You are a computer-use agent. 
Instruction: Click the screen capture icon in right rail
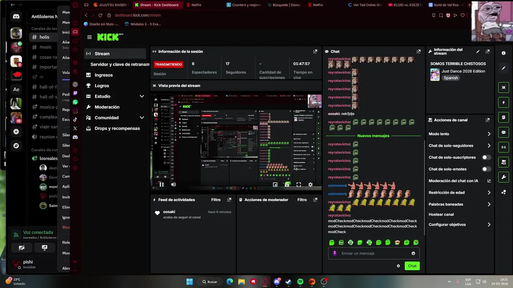(503, 88)
